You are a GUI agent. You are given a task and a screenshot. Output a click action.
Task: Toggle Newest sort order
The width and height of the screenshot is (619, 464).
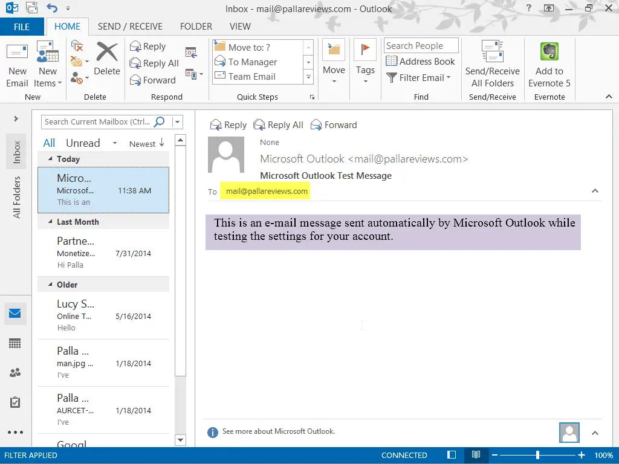tap(147, 144)
